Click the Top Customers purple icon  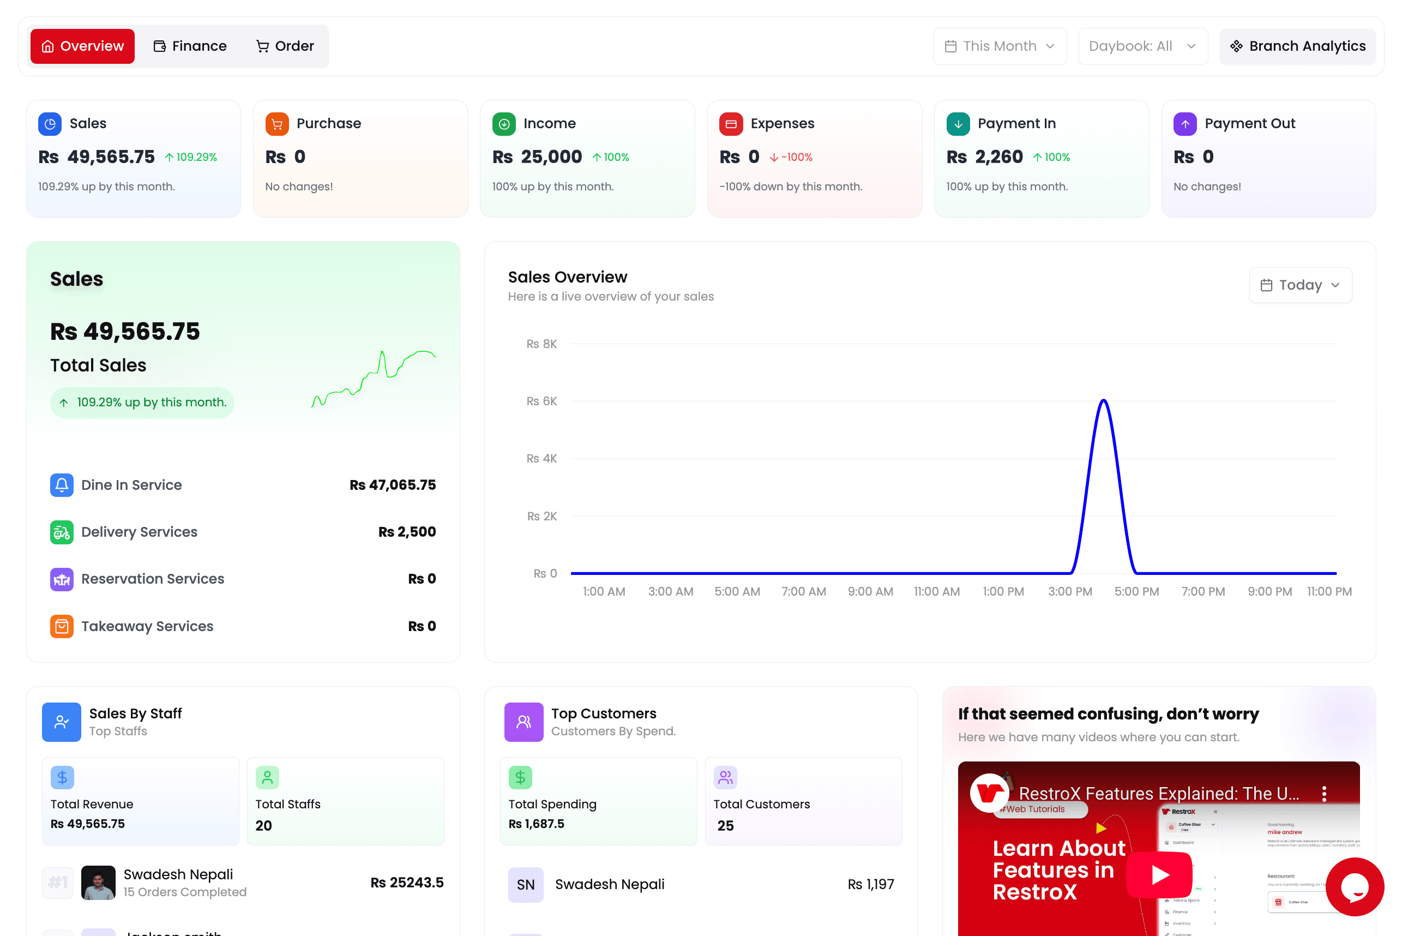[x=523, y=722]
